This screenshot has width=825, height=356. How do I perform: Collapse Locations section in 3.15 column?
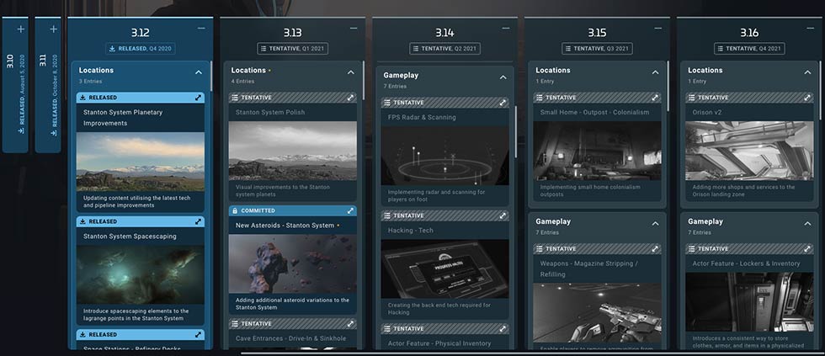(x=655, y=72)
